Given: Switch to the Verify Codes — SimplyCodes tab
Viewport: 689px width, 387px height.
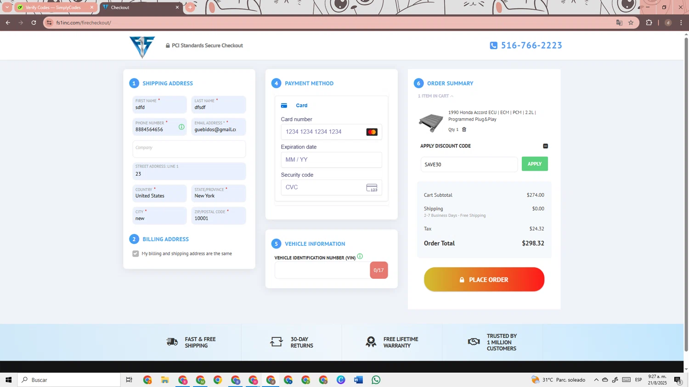Looking at the screenshot, I should coord(53,7).
